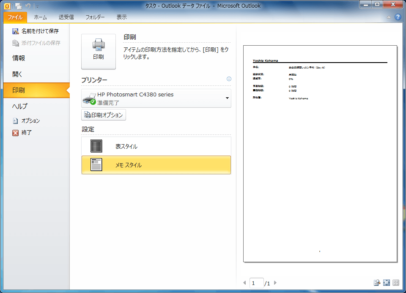This screenshot has width=406, height=293.
Task: Select the 表スタイル table style
Action: (156, 146)
